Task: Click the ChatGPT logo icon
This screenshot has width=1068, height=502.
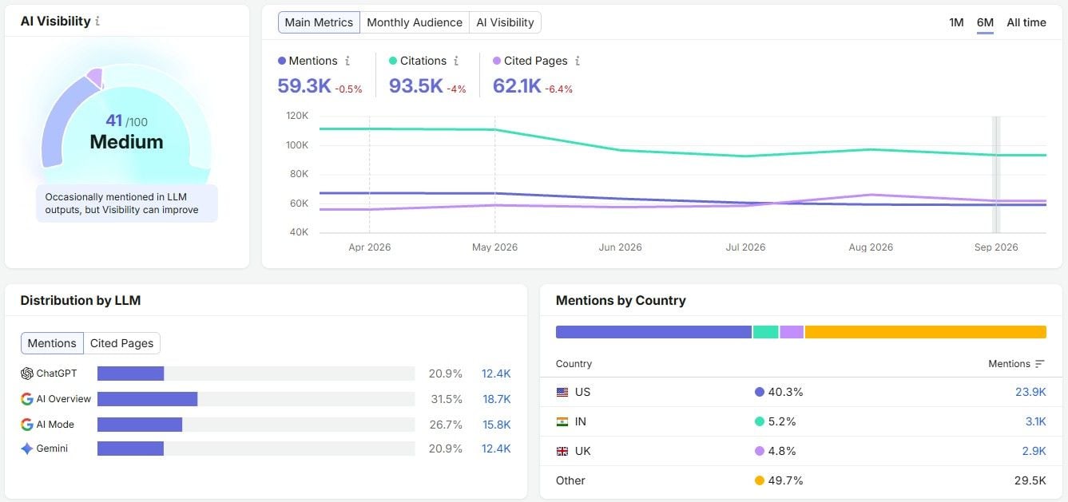Action: (x=27, y=374)
